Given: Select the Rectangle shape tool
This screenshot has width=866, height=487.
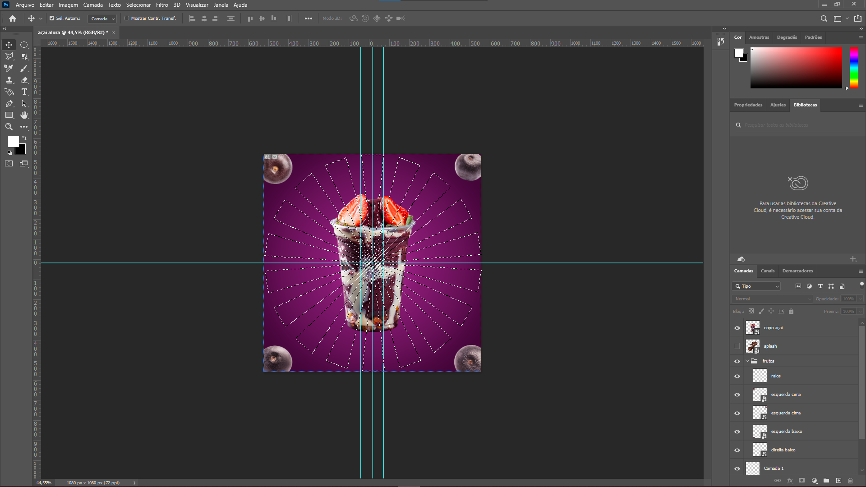Looking at the screenshot, I should pyautogui.click(x=9, y=115).
